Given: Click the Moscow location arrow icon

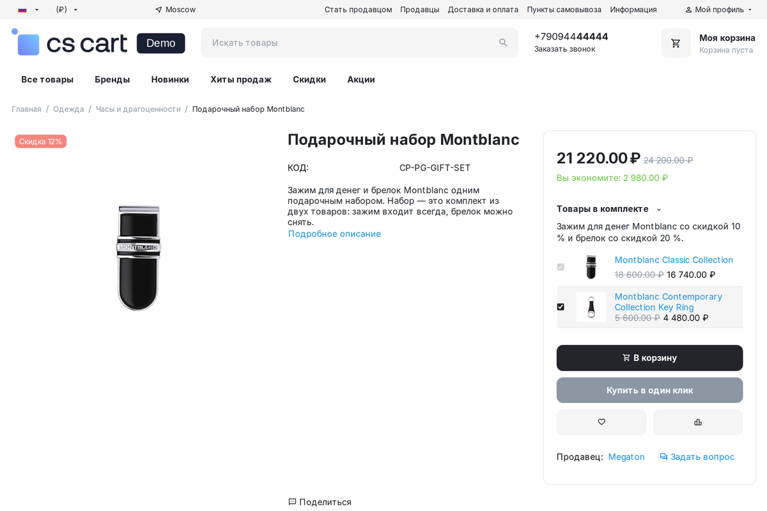Looking at the screenshot, I should [x=159, y=10].
